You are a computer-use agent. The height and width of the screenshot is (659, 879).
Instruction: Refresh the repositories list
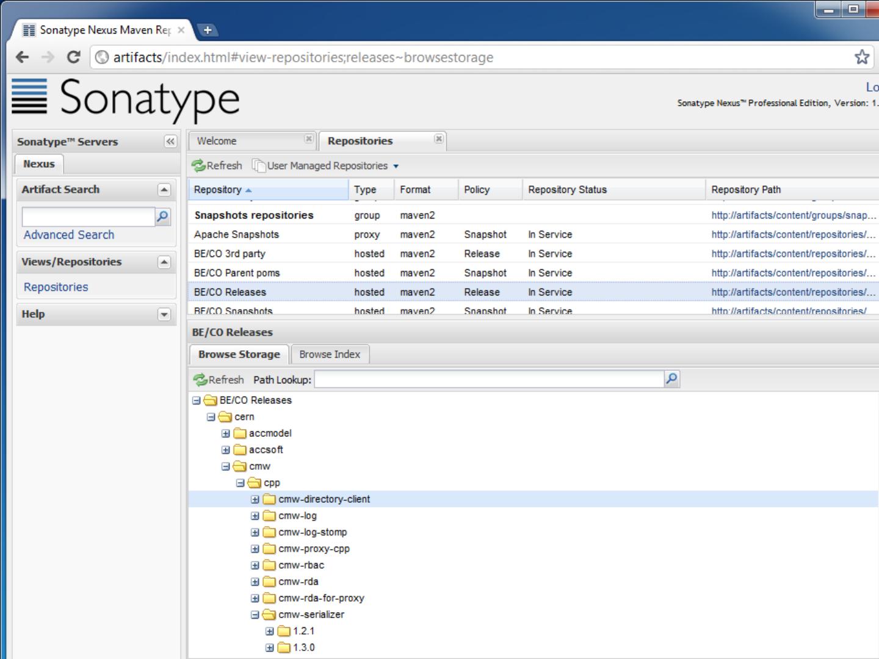click(217, 165)
